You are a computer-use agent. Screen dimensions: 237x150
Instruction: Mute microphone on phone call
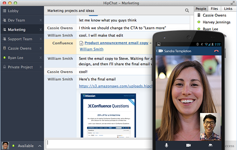tap(166, 145)
